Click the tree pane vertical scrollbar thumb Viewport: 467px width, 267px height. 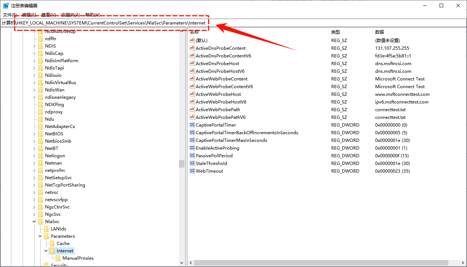[x=182, y=163]
